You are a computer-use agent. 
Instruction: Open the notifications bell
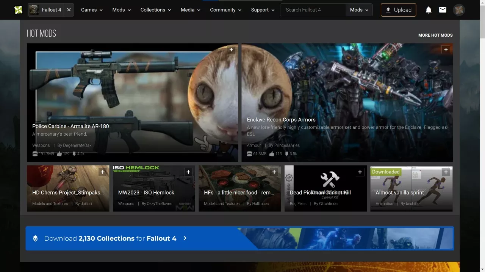click(x=429, y=10)
